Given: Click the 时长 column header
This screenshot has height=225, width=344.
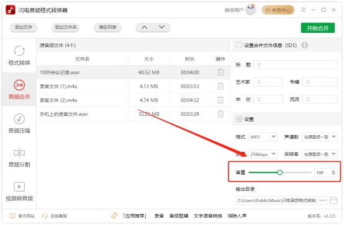Looking at the screenshot, I should click(190, 59).
